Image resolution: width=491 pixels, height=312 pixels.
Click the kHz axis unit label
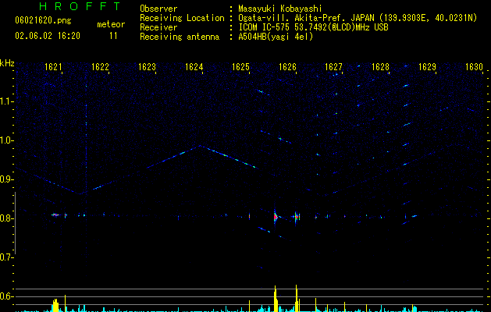(7, 63)
